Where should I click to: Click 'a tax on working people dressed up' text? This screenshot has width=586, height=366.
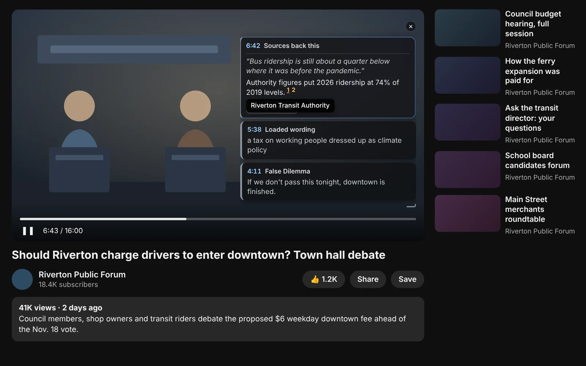point(324,145)
